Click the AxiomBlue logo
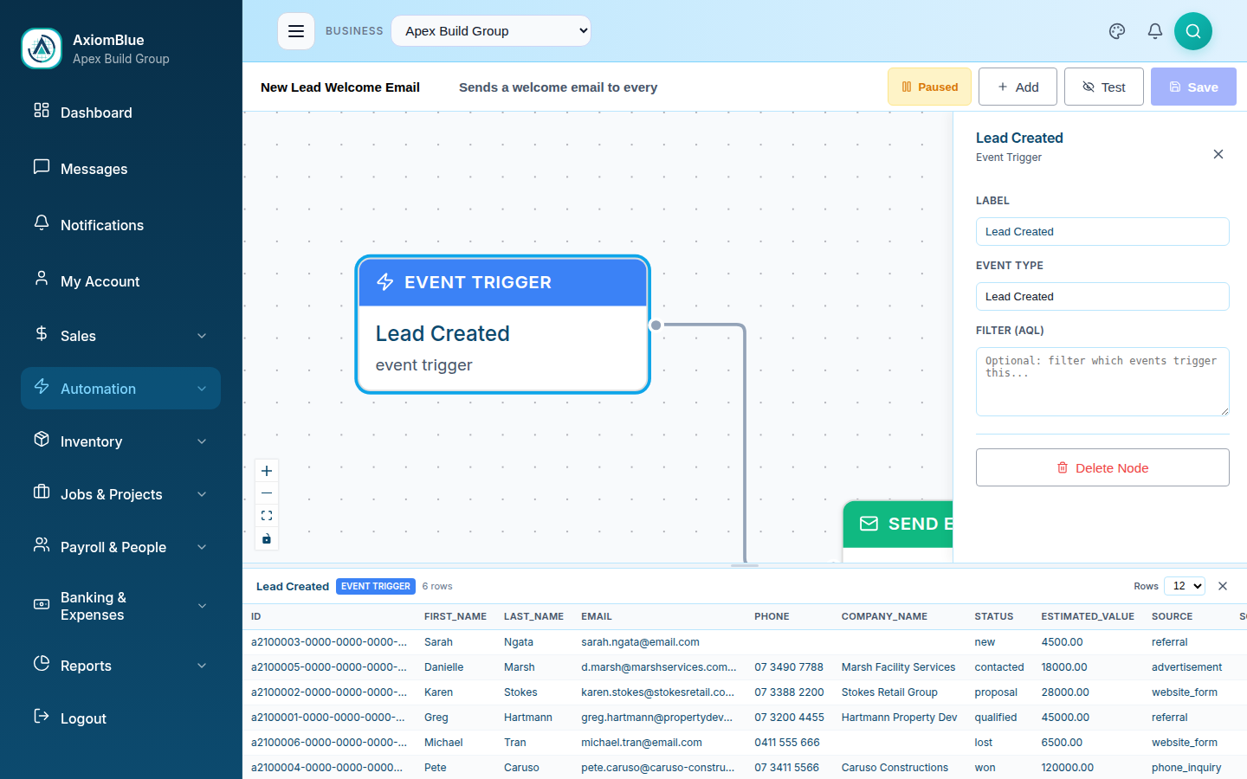 [42, 48]
